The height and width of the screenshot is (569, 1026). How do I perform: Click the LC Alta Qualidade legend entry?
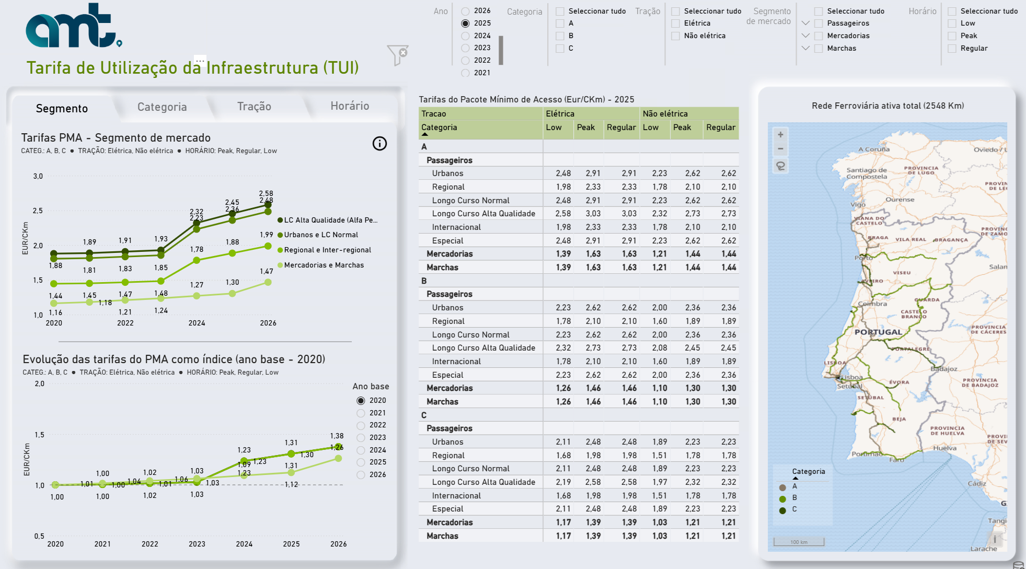click(328, 220)
